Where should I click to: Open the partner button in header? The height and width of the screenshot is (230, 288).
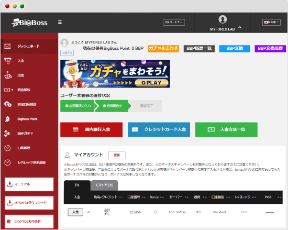click(x=173, y=22)
